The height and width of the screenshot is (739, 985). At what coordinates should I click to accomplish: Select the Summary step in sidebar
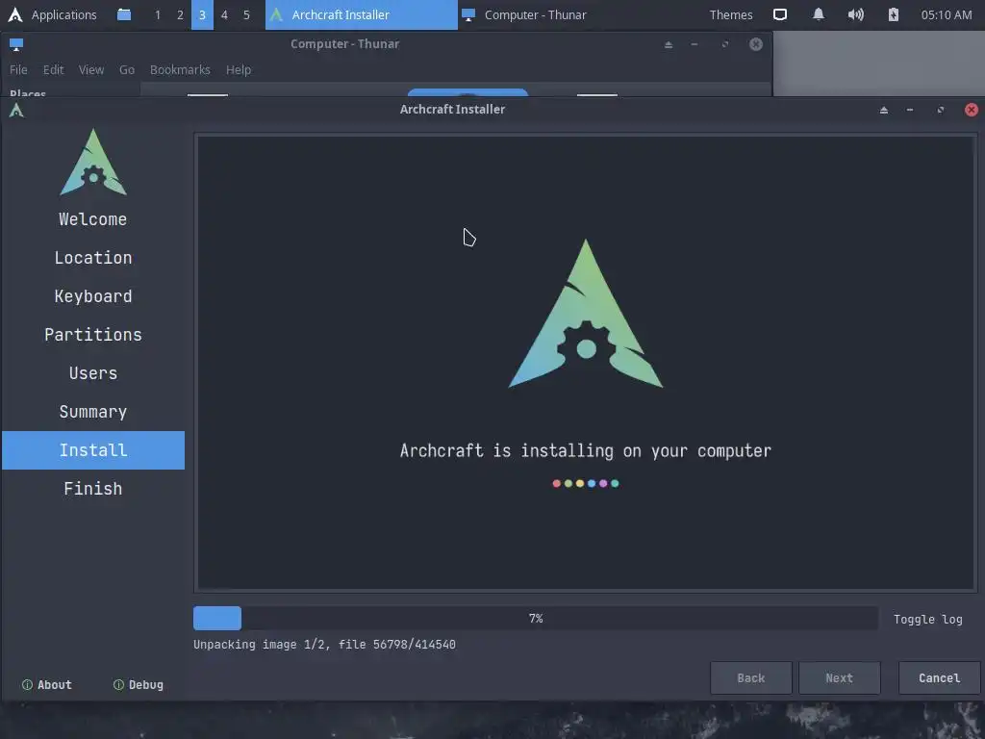click(93, 412)
